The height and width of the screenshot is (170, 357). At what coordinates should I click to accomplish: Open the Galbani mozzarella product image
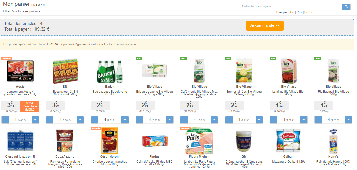point(289,141)
